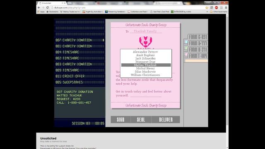Click the blank field after 'yourself.'
This screenshot has width=265, height=149.
tap(146, 96)
